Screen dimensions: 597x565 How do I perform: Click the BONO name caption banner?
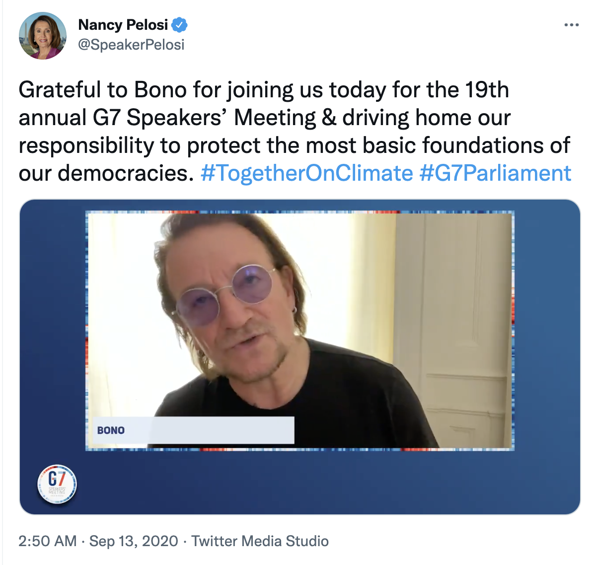[194, 430]
